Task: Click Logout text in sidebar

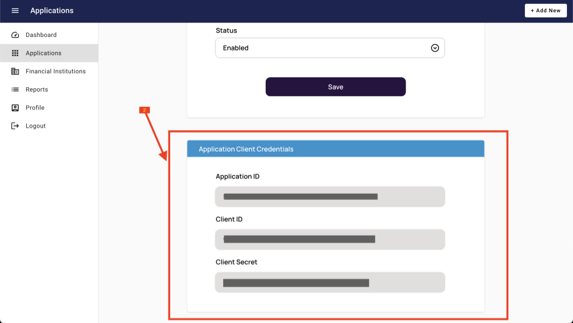Action: pos(36,126)
